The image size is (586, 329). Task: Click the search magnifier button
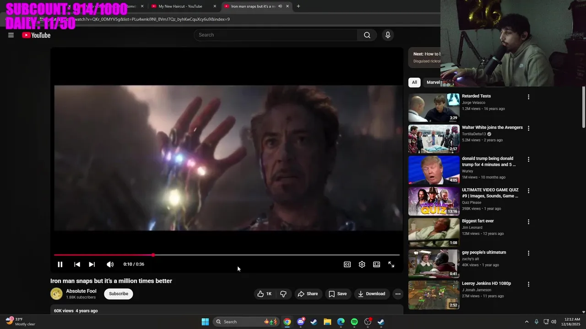click(367, 35)
